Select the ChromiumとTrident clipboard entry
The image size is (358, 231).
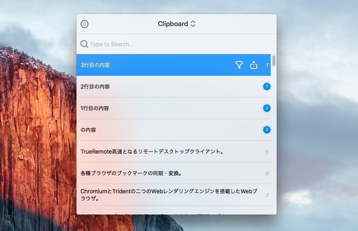click(x=173, y=195)
